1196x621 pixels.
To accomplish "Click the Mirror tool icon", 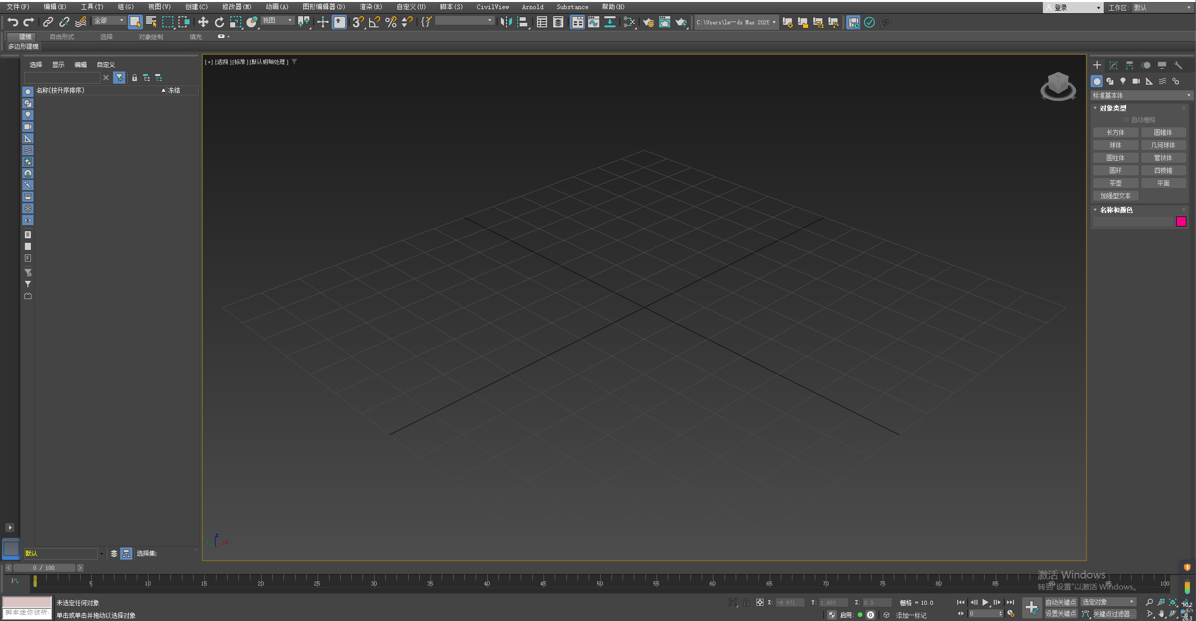I will tap(505, 22).
